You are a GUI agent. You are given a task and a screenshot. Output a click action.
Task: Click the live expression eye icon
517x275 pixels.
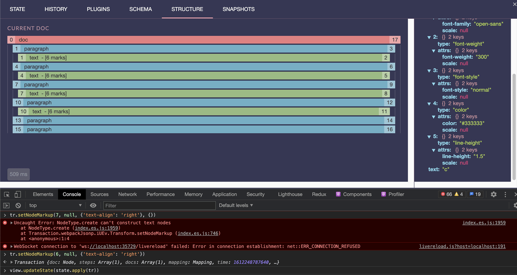pos(93,206)
